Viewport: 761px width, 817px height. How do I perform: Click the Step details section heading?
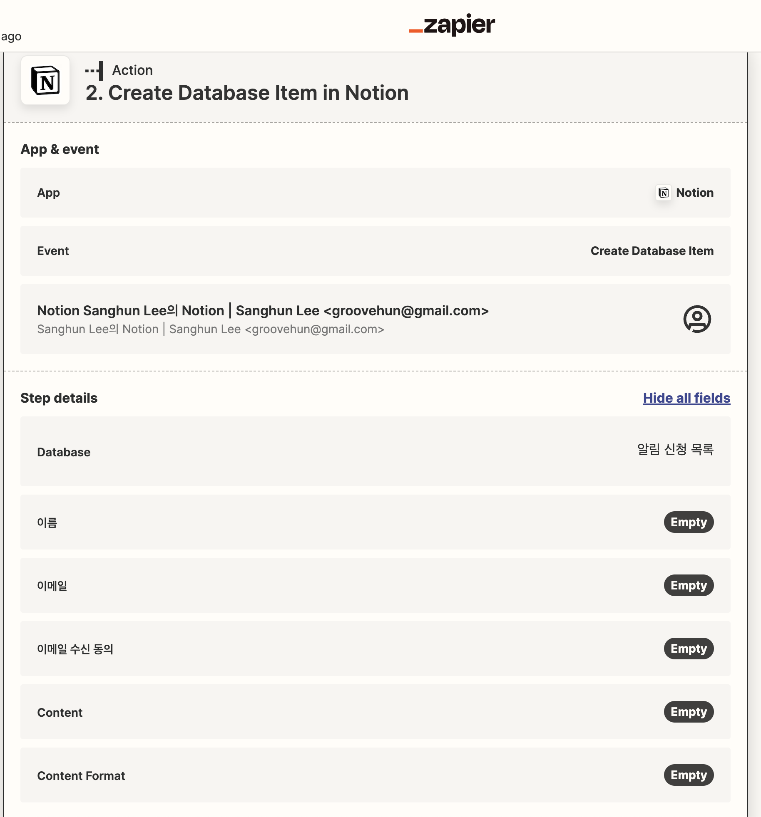tap(59, 398)
